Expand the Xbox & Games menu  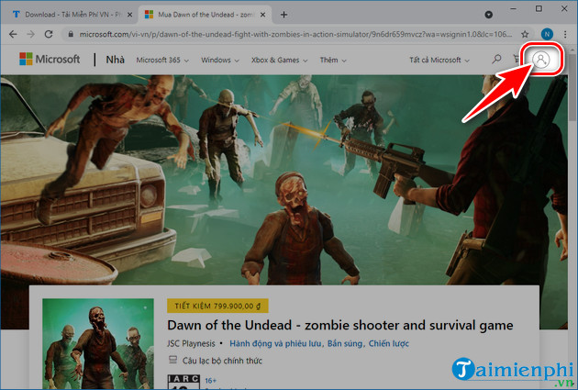tap(279, 60)
